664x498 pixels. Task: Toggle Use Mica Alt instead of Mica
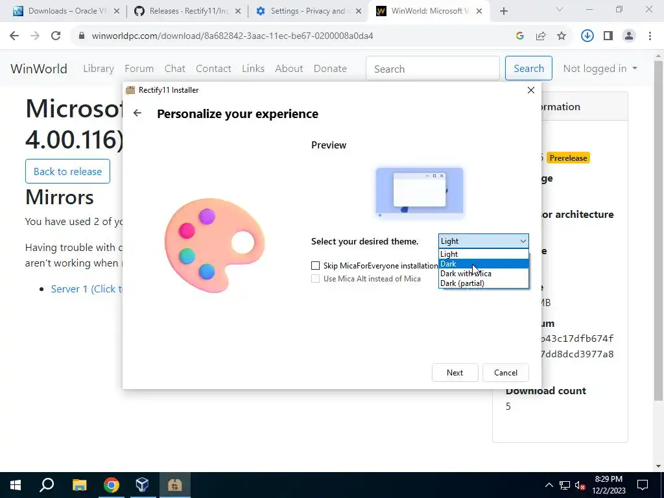(x=316, y=279)
